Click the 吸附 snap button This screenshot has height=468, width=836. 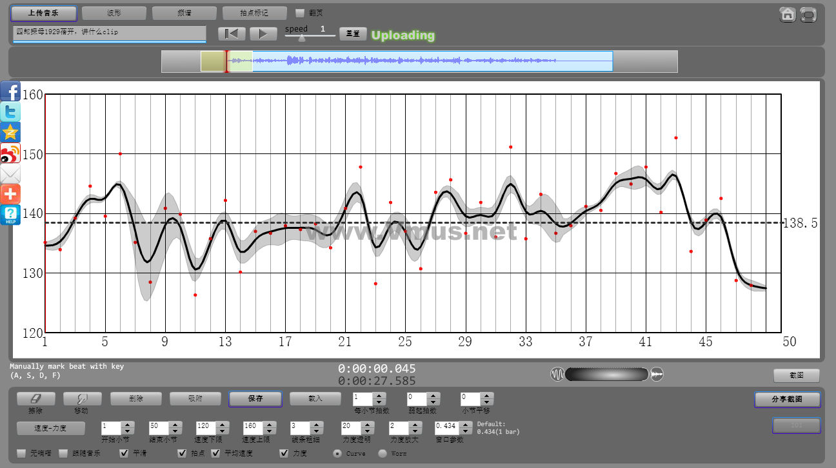pyautogui.click(x=195, y=399)
